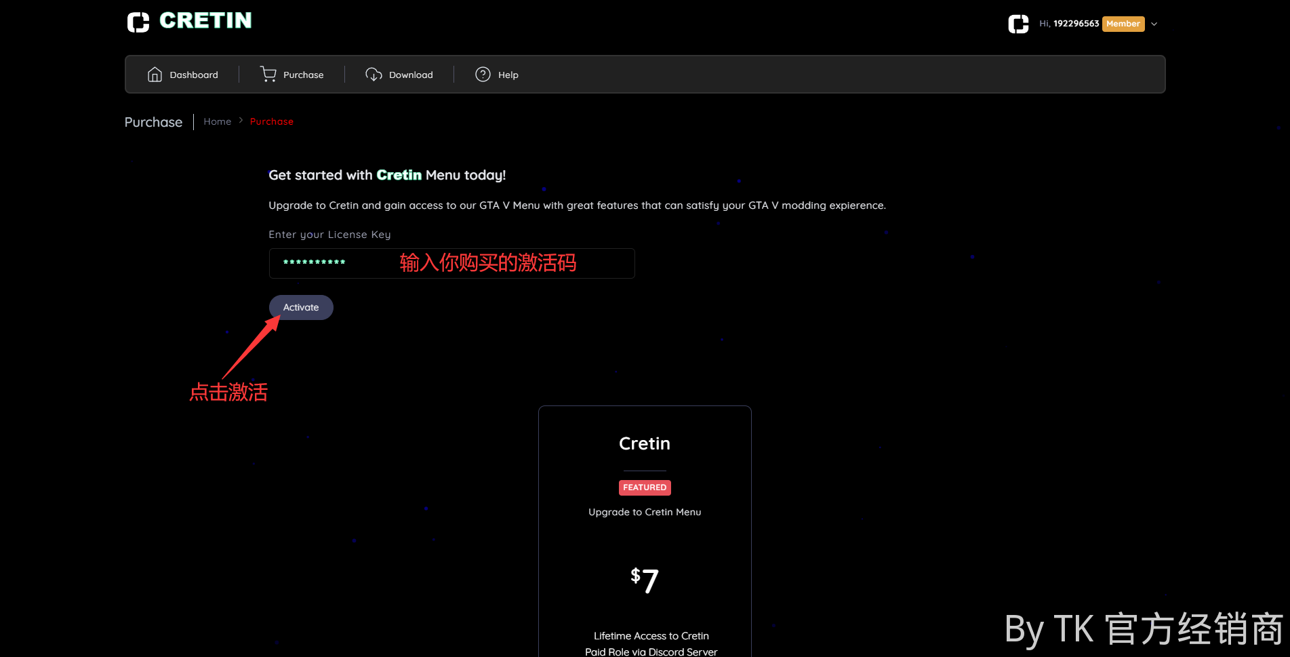The width and height of the screenshot is (1290, 657).
Task: Open the Dashboard menu label
Action: (x=194, y=75)
